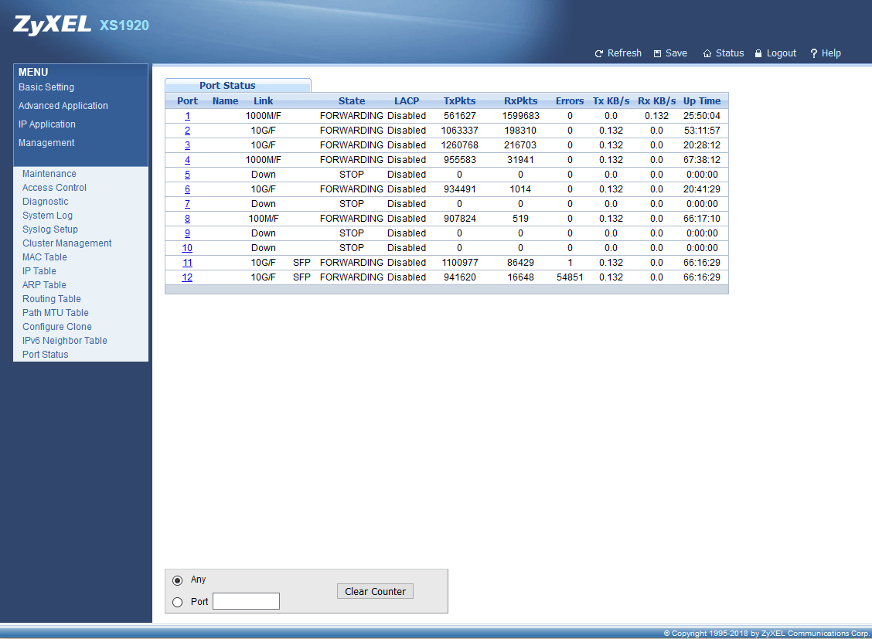872x639 pixels.
Task: Open Port Status sidebar link
Action: (46, 355)
